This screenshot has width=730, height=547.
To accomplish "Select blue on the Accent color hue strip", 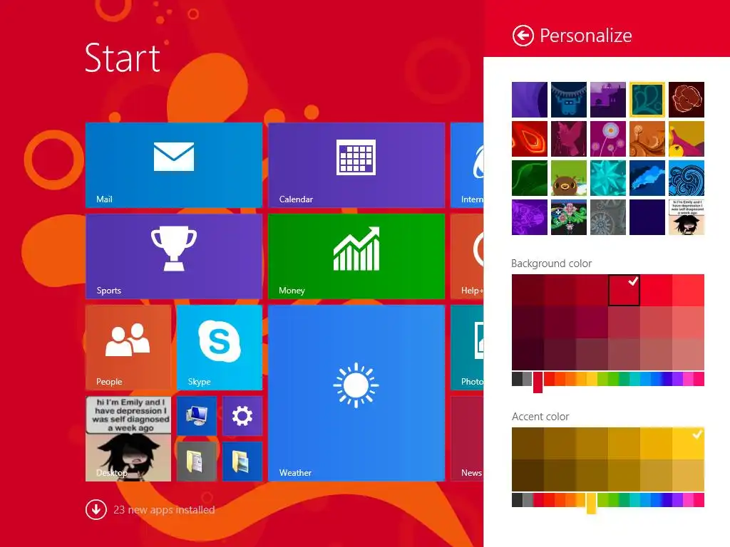I will click(656, 499).
